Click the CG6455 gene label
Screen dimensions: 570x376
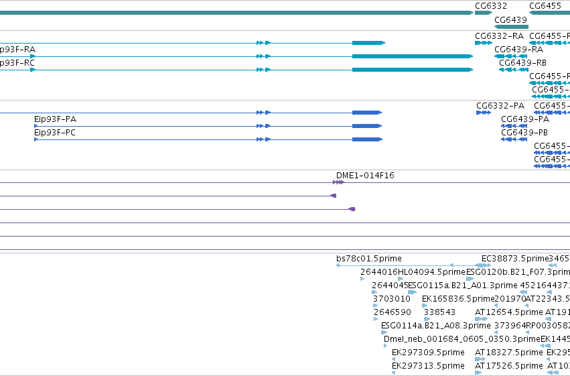[545, 6]
